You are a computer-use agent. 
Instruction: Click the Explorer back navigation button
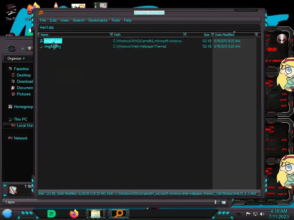[x=11, y=49]
